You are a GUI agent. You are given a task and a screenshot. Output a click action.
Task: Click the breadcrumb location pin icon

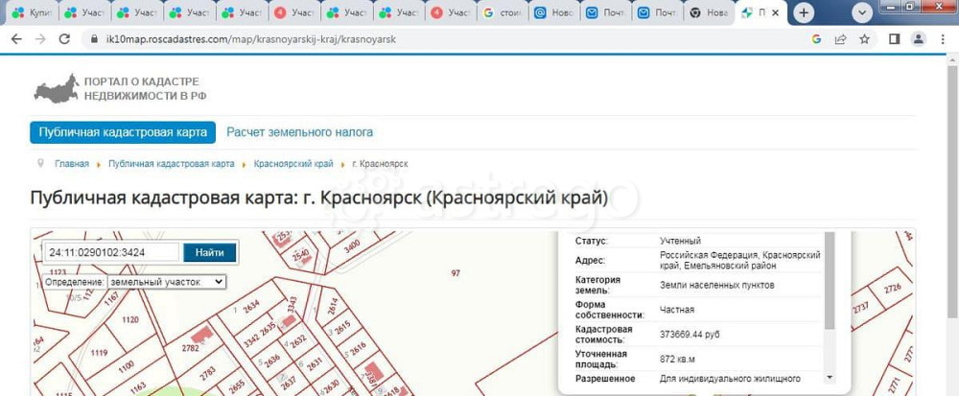(x=41, y=163)
